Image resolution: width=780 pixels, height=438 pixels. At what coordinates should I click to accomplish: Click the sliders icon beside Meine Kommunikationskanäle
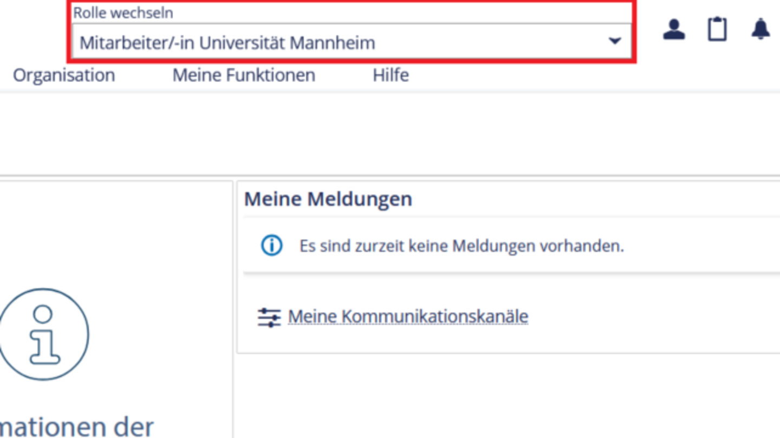pyautogui.click(x=269, y=317)
